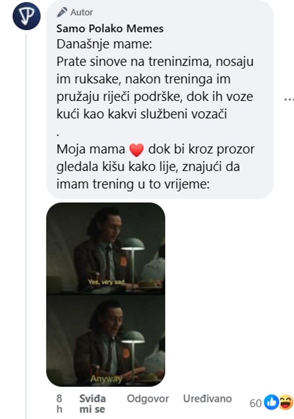Click the Sviđa mi se button
Image resolution: width=294 pixels, height=419 pixels.
coord(92,404)
